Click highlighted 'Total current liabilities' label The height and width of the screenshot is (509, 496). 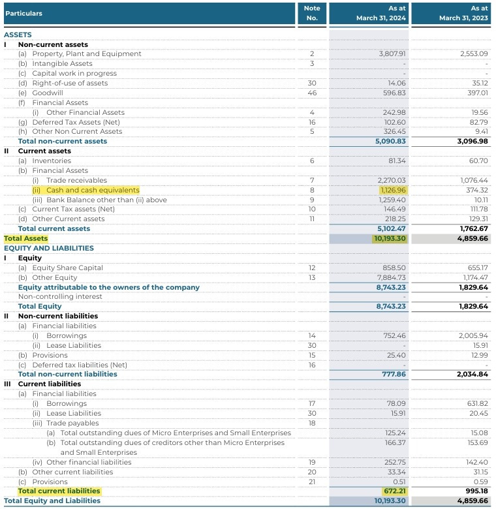click(x=59, y=491)
